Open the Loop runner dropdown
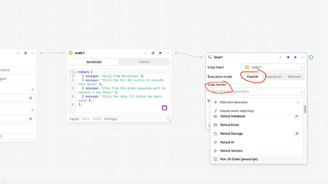The image size is (328, 184). point(256,91)
